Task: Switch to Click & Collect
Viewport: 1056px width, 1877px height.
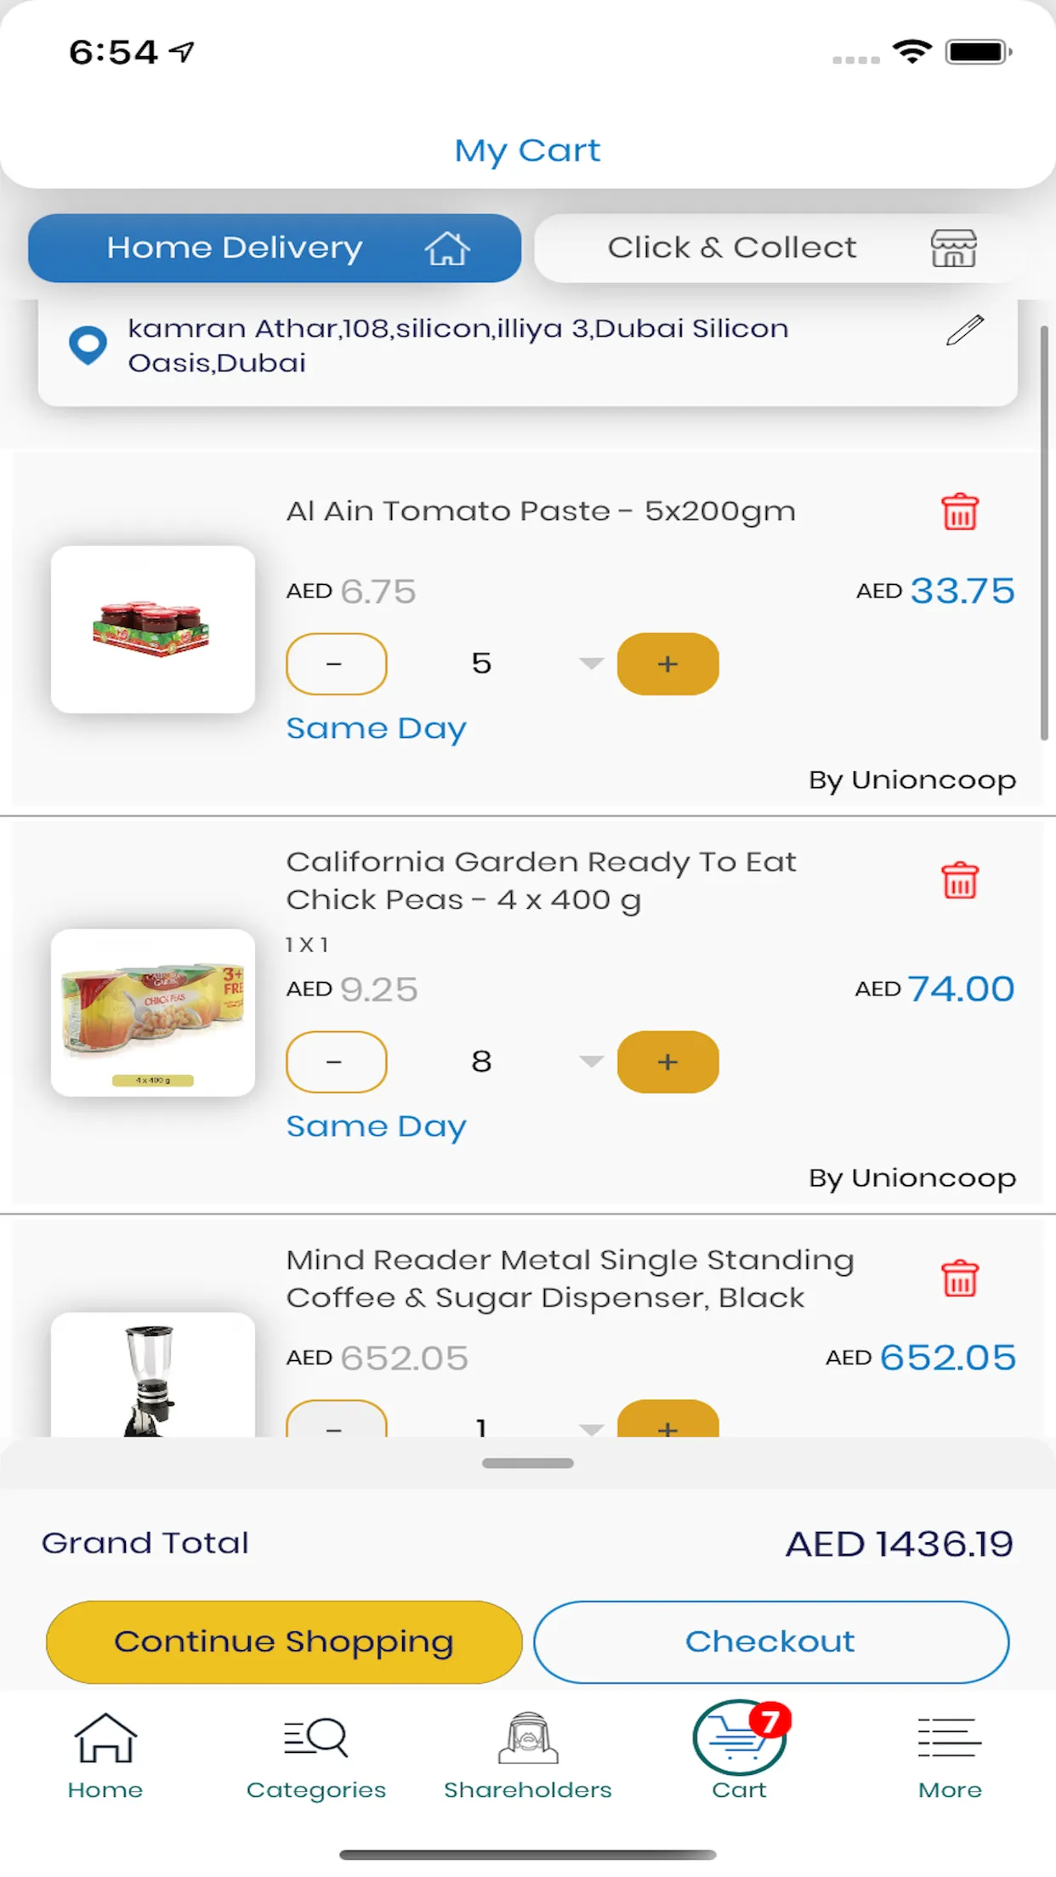Action: tap(778, 248)
